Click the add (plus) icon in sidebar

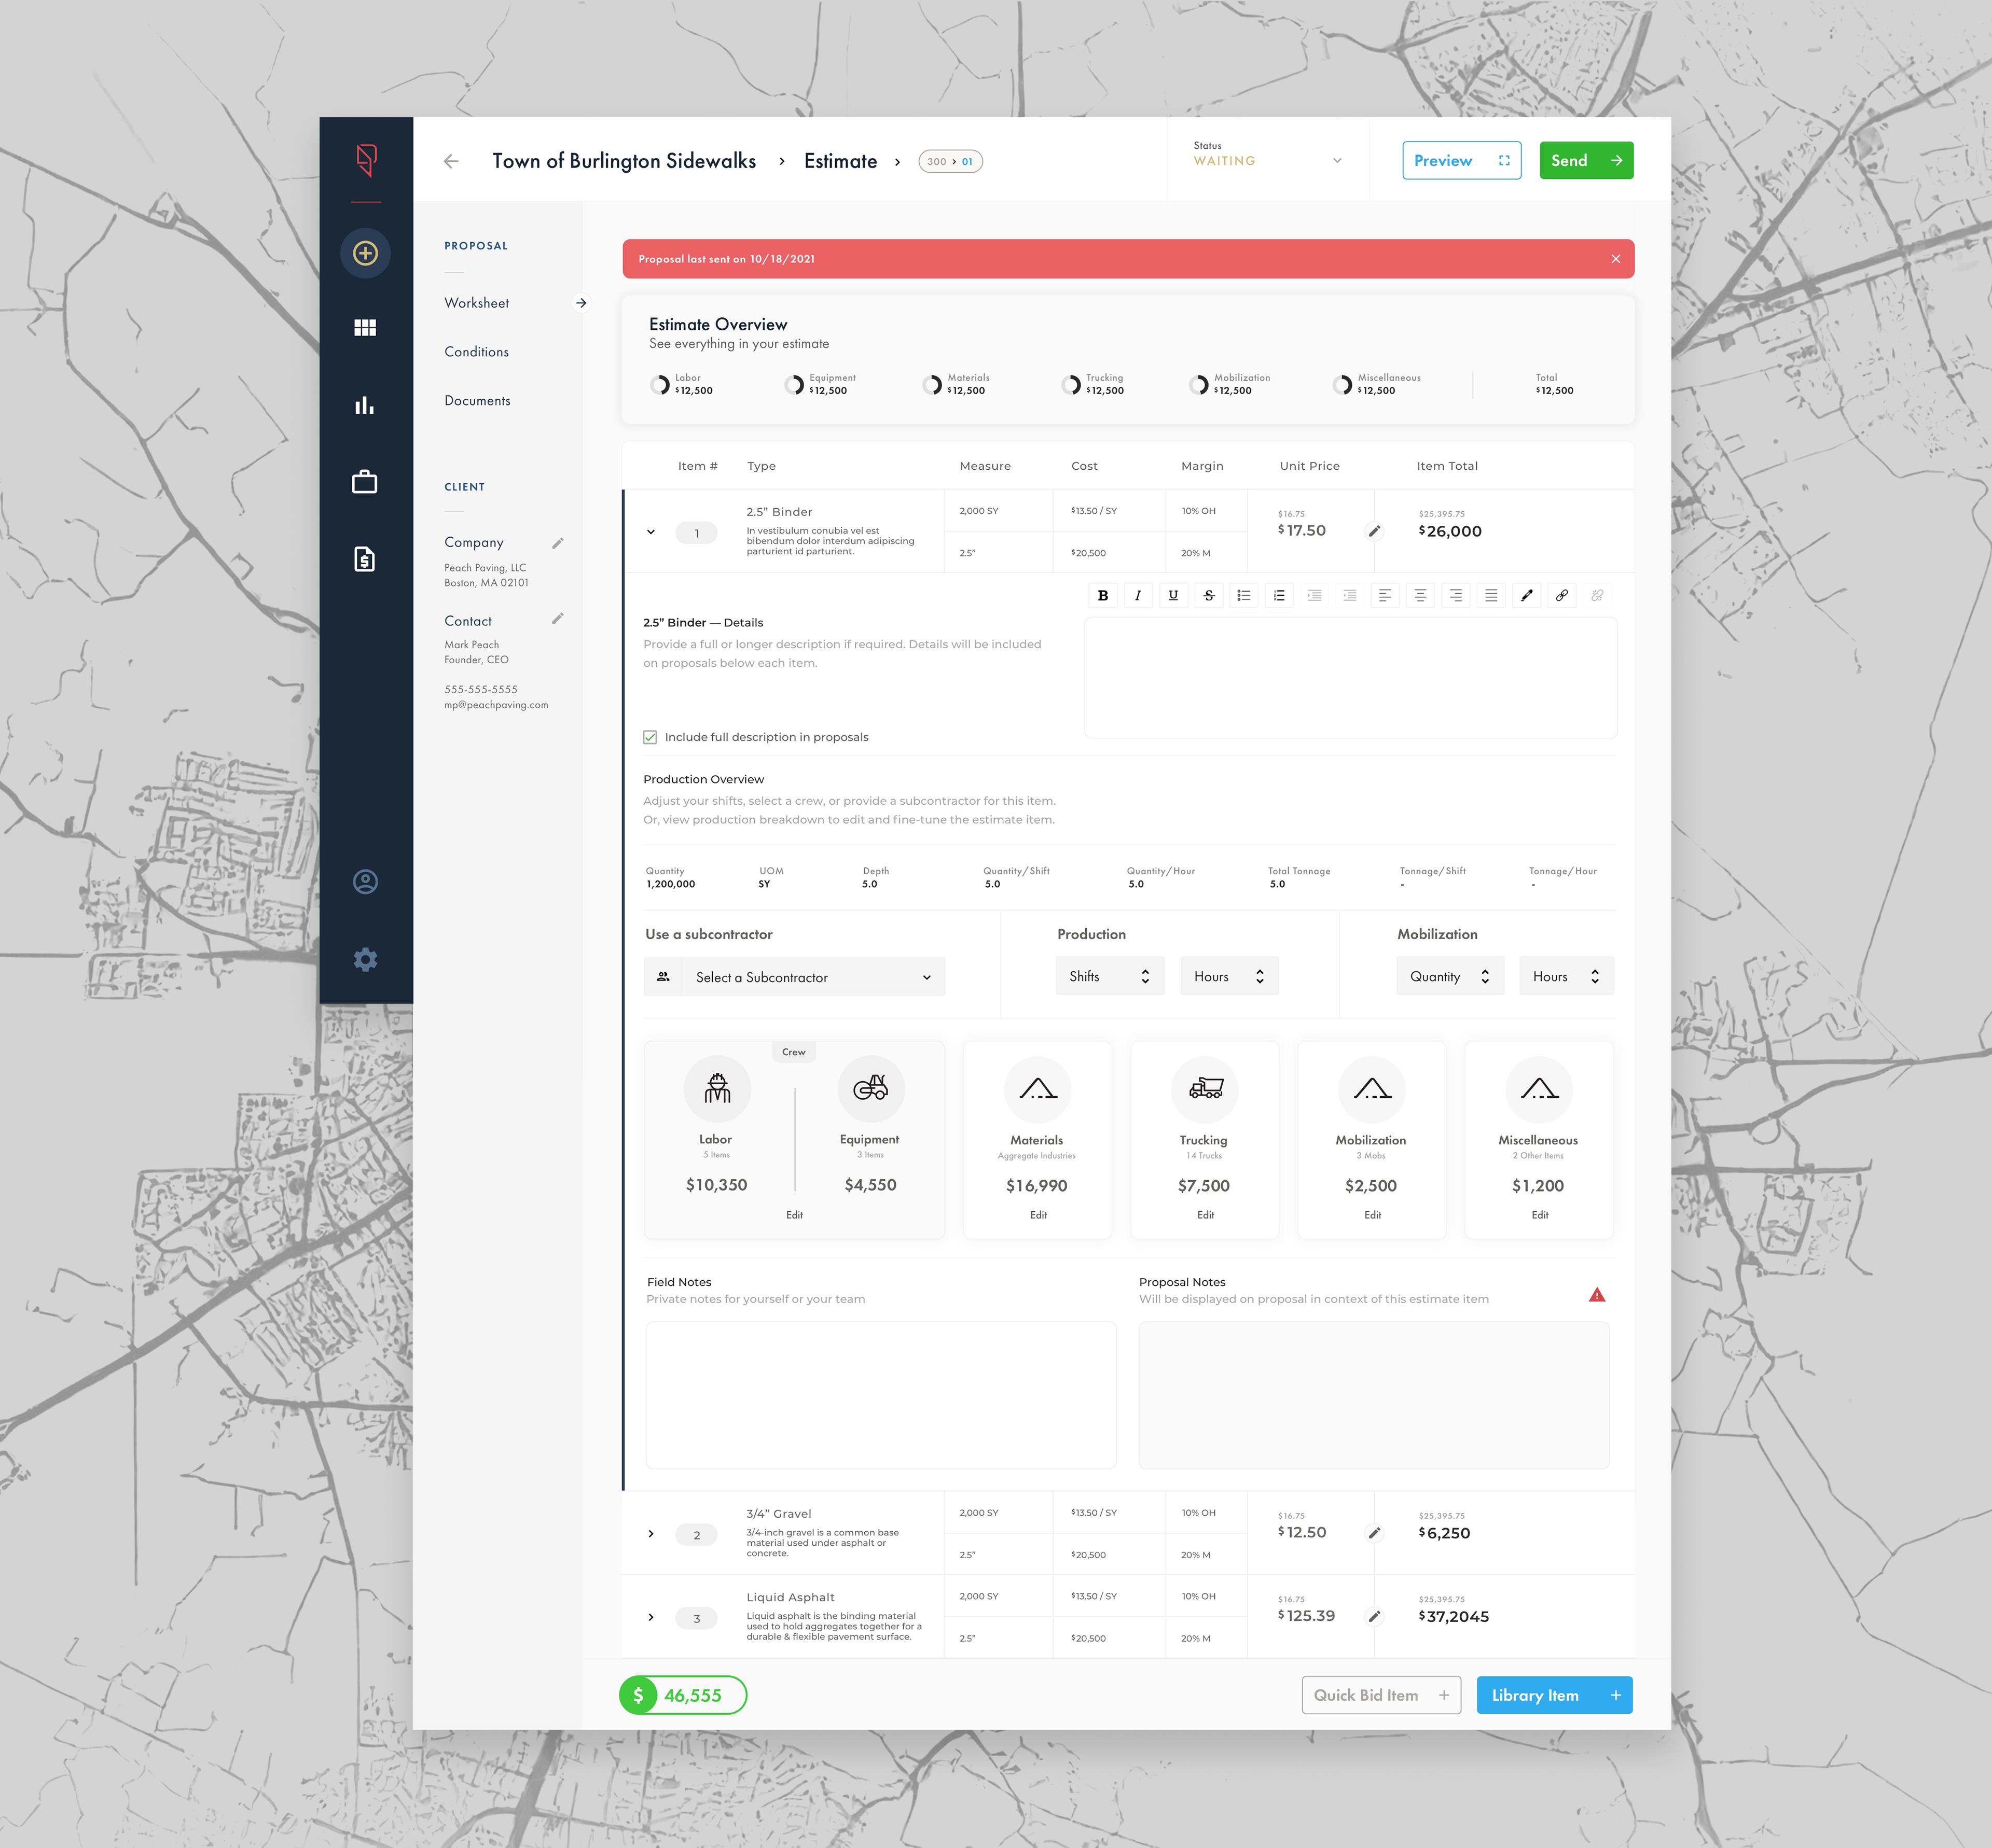365,253
